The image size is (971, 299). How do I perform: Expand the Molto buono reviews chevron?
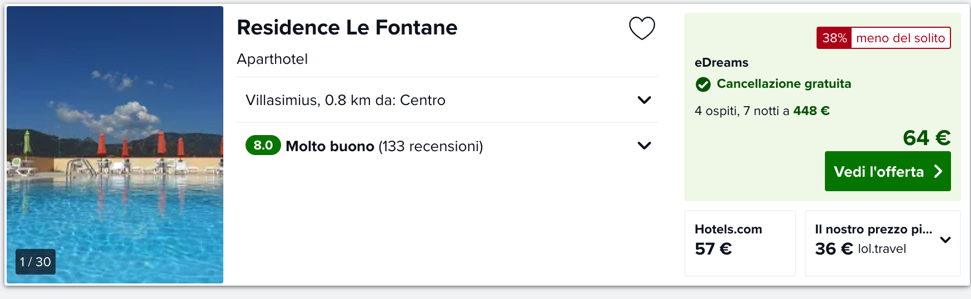coord(644,146)
